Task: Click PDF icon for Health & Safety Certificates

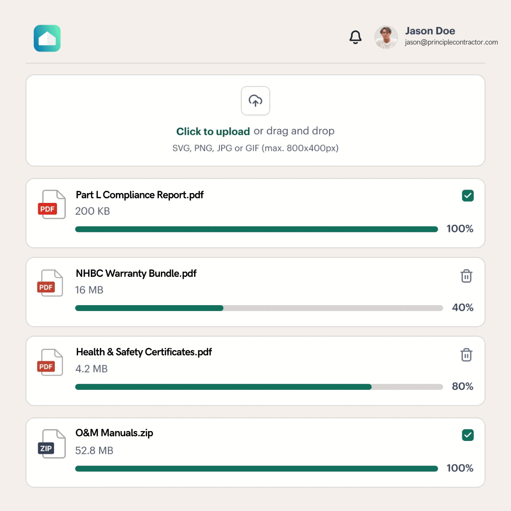Action: point(50,362)
